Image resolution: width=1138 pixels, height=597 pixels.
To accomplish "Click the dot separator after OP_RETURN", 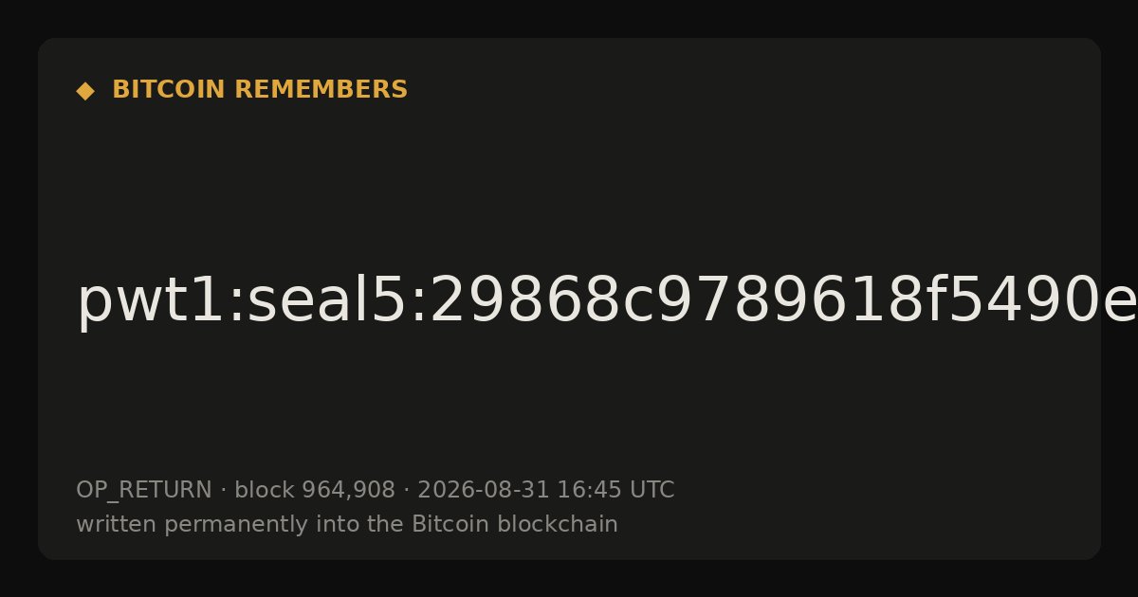I will (x=223, y=491).
